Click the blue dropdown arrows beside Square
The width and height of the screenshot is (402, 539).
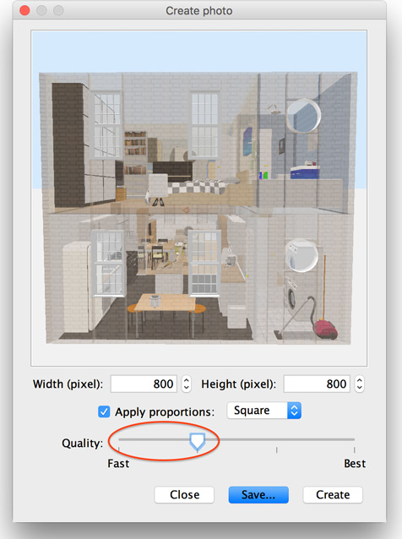(x=294, y=411)
